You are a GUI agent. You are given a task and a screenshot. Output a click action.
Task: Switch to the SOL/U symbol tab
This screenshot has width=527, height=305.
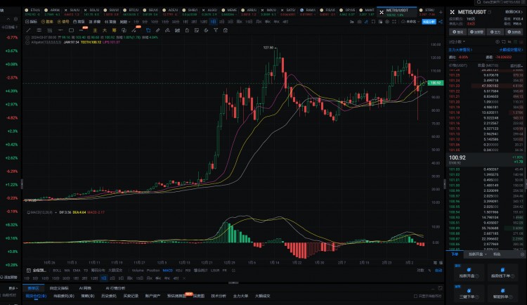point(92,12)
